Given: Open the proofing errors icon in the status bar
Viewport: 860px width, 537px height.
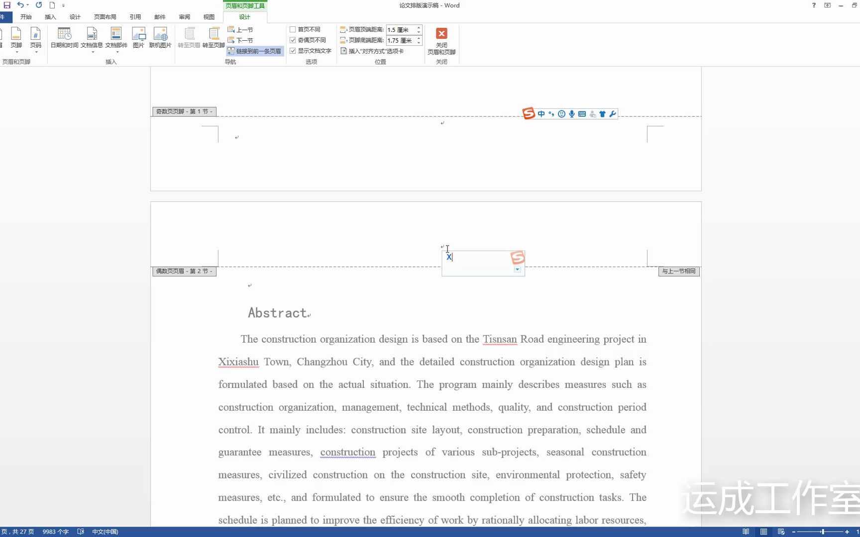Looking at the screenshot, I should click(81, 532).
